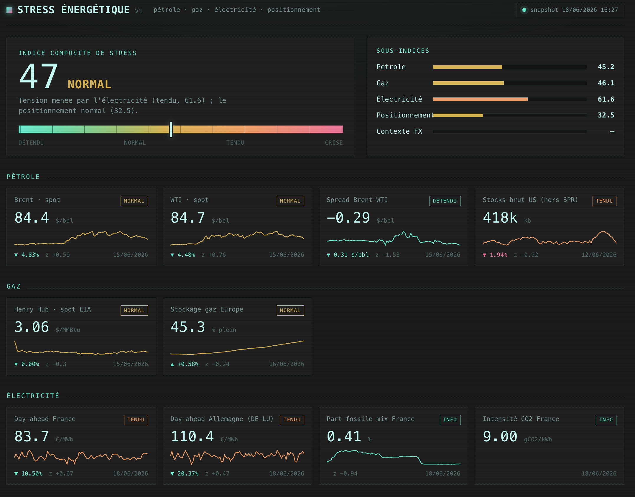This screenshot has width=635, height=497.
Task: Open the Day-ahead France sparkline
Action: click(x=81, y=457)
